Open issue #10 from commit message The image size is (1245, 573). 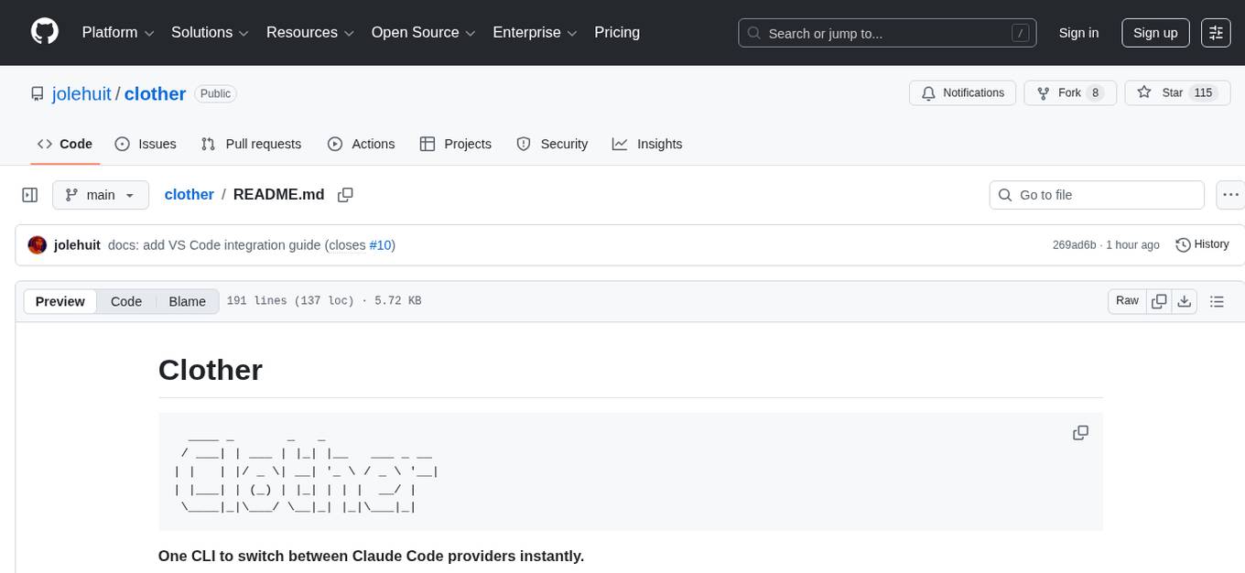point(380,244)
